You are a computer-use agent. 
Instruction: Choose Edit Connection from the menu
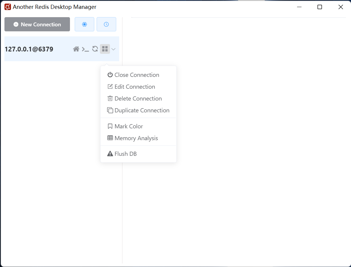click(x=138, y=87)
